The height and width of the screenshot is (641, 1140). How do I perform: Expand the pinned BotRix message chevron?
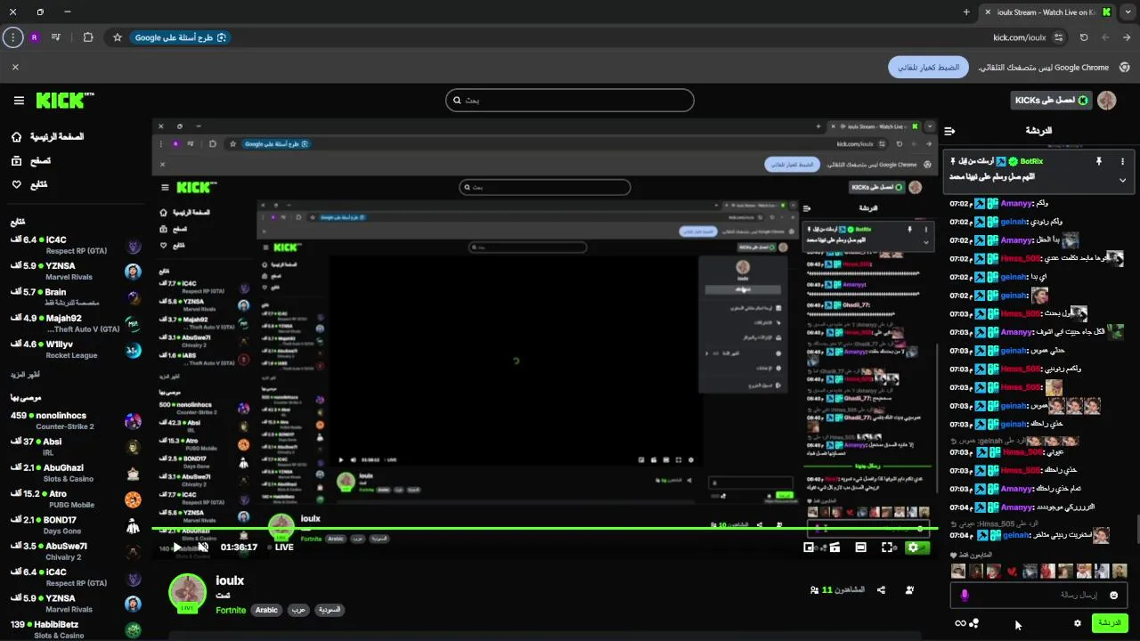(x=1122, y=180)
